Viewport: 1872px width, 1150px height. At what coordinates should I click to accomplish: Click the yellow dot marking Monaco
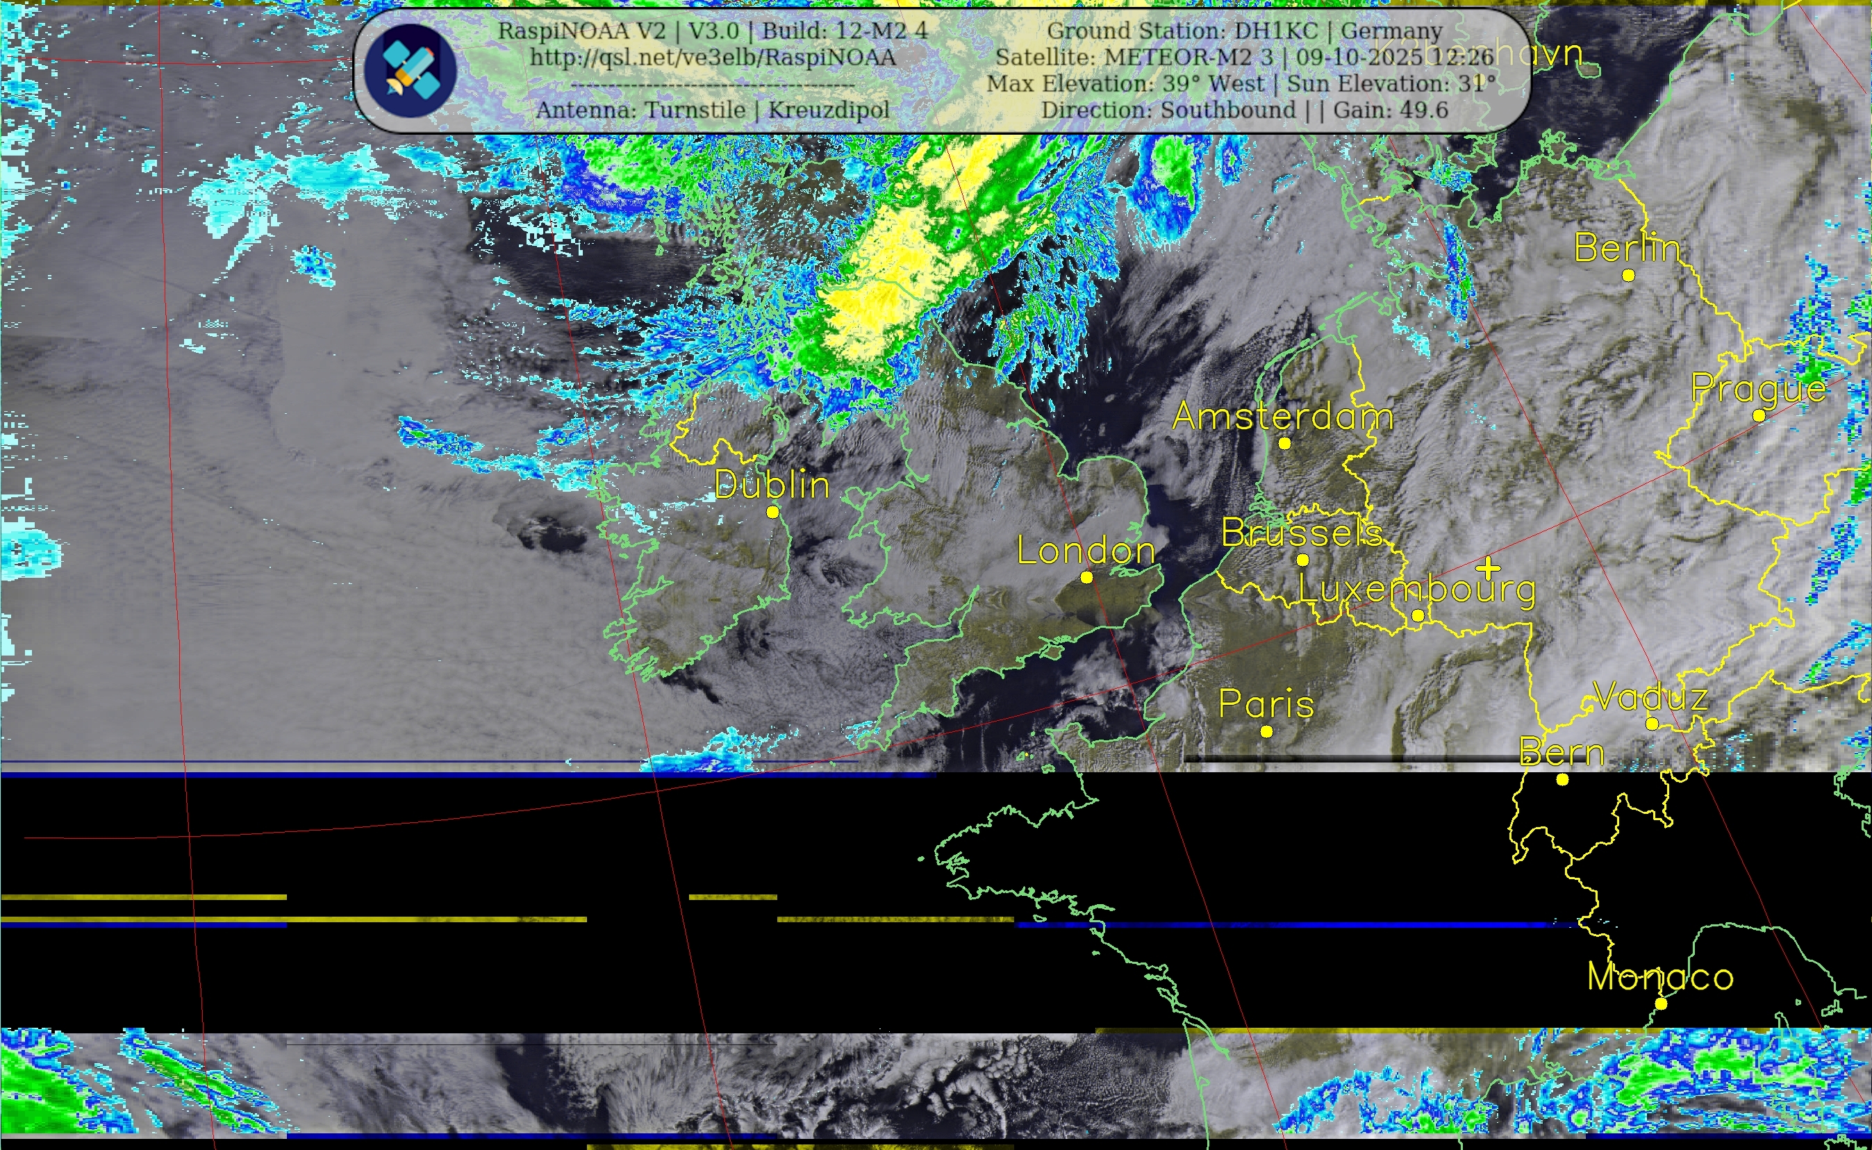(x=1661, y=1004)
